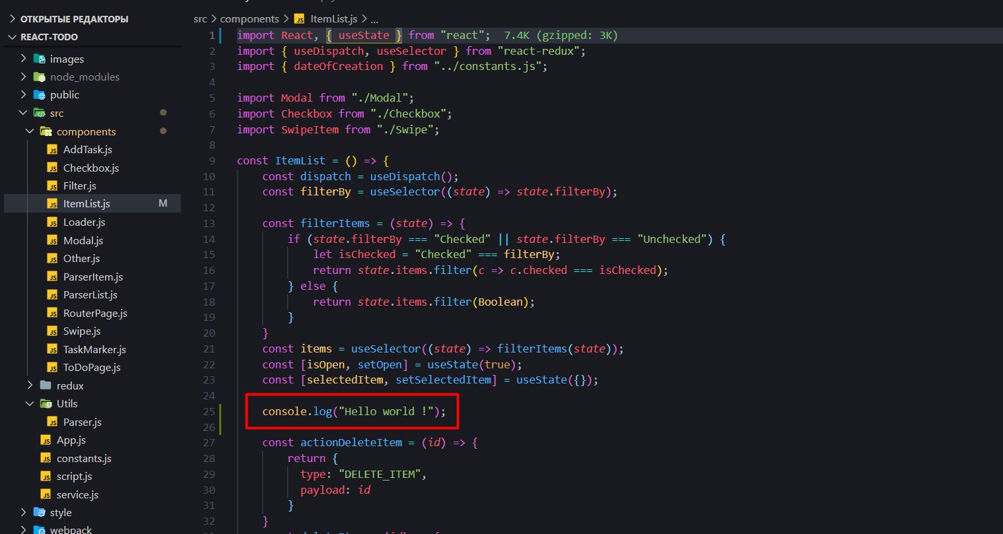Click the console.log "Hello world !" line
Image resolution: width=1003 pixels, height=534 pixels.
coord(354,411)
